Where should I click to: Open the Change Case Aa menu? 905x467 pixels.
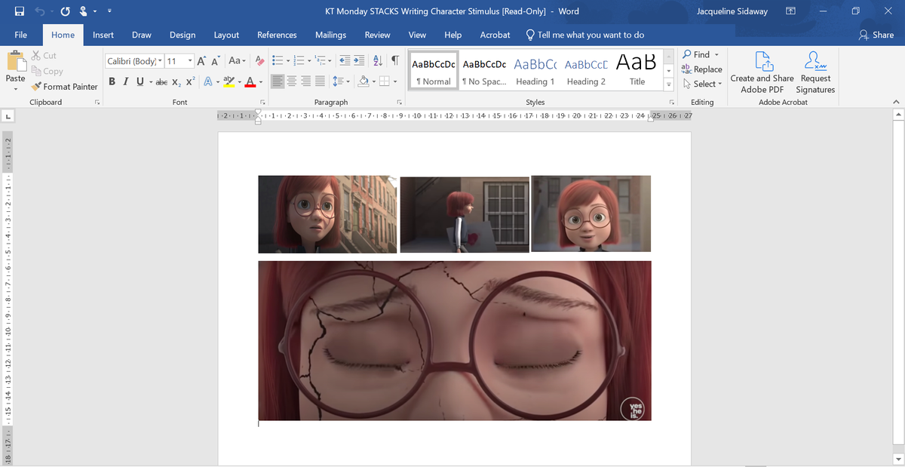237,60
